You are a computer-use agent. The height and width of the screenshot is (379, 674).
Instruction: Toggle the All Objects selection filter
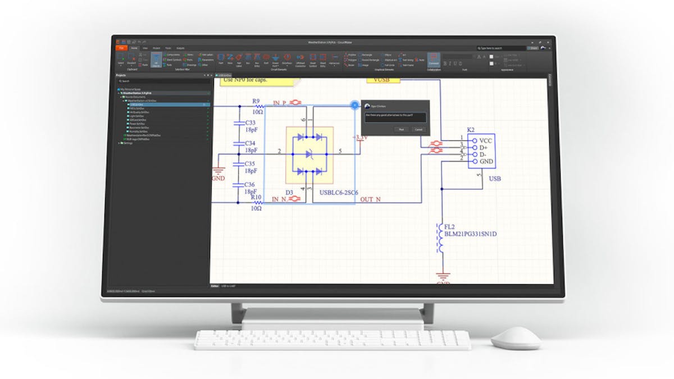point(157,60)
